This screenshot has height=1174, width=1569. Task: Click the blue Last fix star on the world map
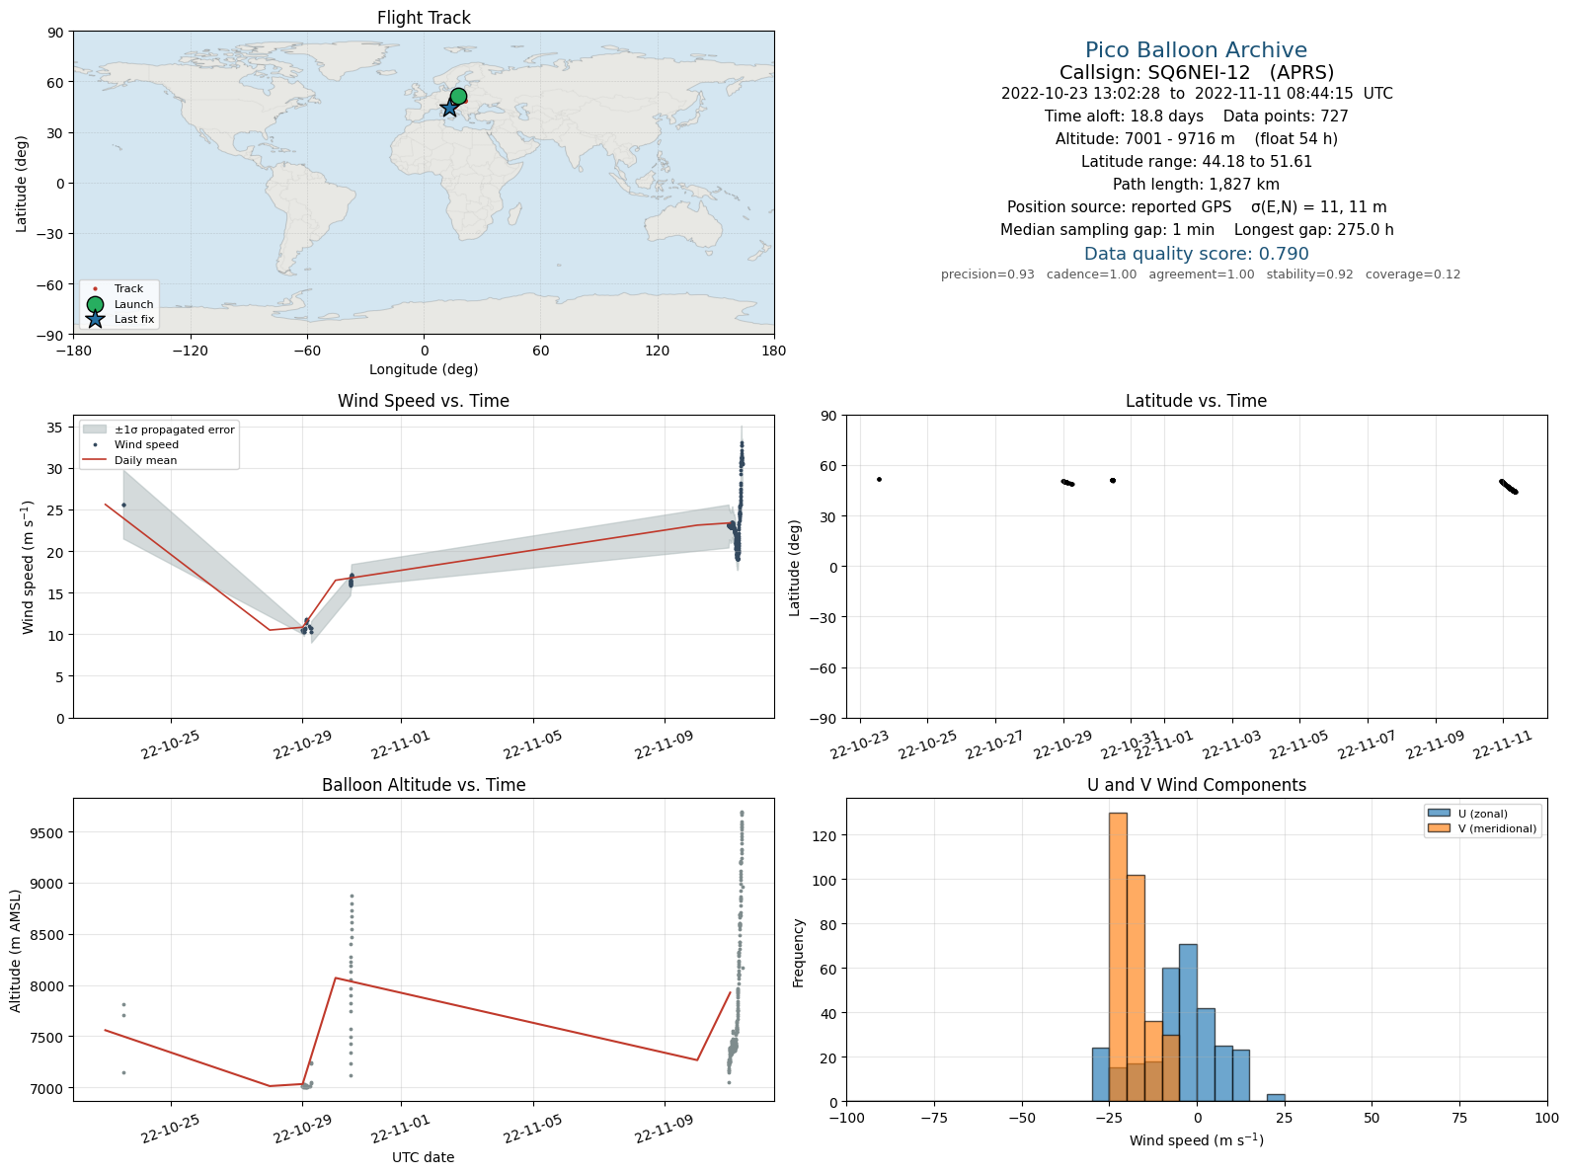[x=449, y=108]
